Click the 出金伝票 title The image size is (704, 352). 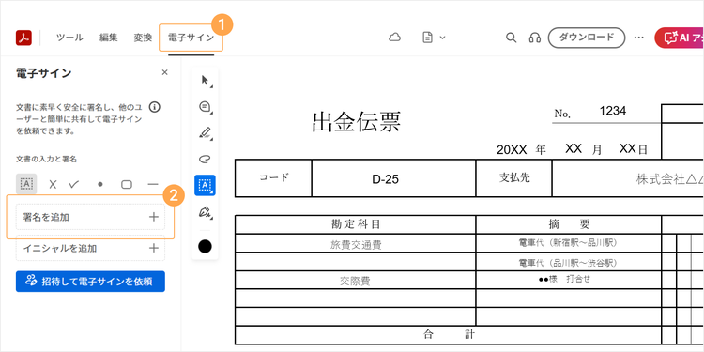(x=357, y=121)
